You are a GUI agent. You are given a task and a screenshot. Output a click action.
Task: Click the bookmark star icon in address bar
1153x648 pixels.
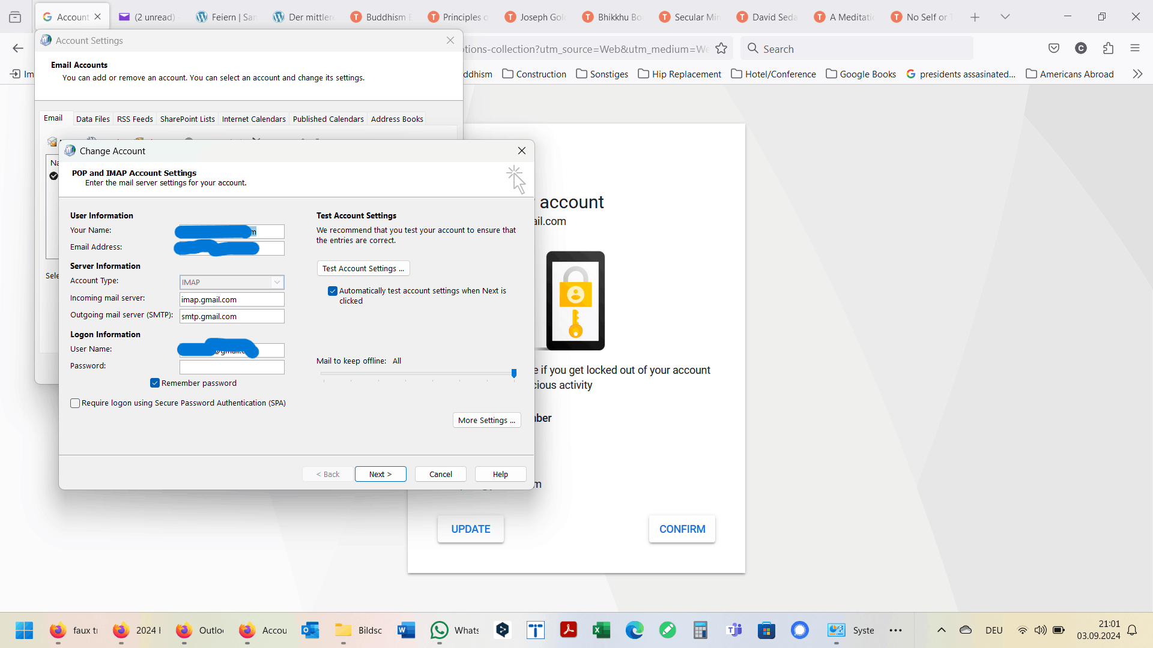[721, 49]
